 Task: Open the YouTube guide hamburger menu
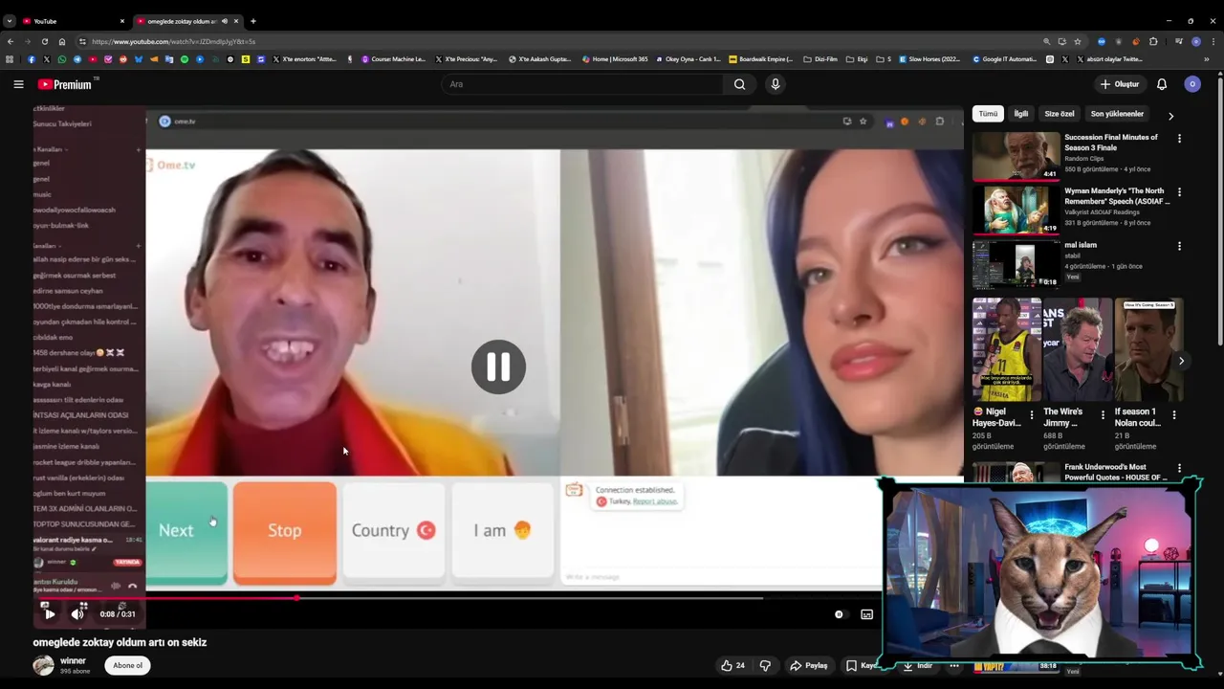(x=18, y=84)
